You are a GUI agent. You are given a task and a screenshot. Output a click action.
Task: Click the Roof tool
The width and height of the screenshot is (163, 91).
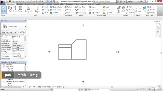[45, 7]
